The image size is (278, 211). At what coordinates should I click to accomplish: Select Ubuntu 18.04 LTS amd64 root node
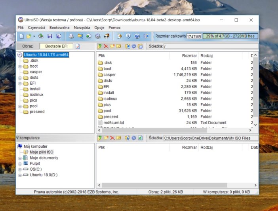pyautogui.click(x=46, y=55)
